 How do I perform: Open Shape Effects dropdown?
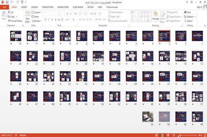(x=174, y=21)
